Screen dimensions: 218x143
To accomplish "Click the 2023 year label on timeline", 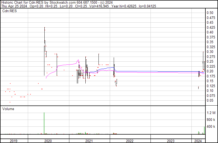I will (x=170, y=141).
